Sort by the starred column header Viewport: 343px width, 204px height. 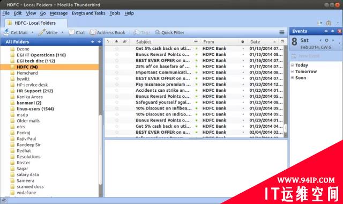117,42
